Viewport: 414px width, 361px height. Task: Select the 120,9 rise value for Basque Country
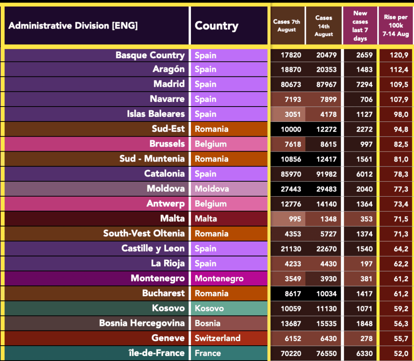coord(399,55)
